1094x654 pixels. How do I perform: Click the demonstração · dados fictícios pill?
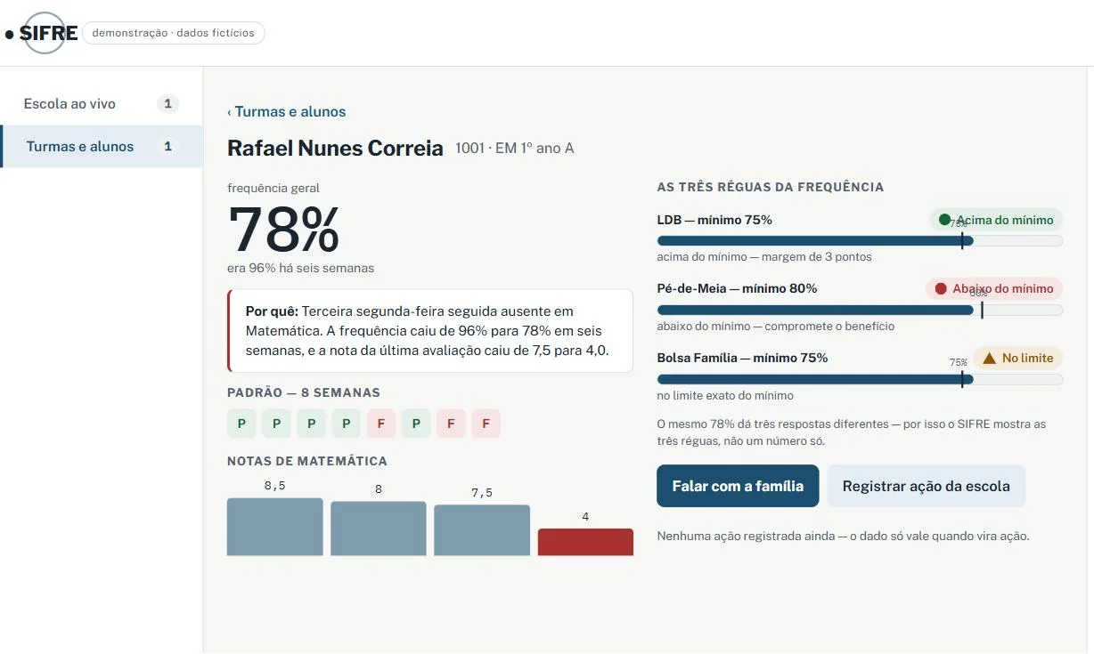174,33
